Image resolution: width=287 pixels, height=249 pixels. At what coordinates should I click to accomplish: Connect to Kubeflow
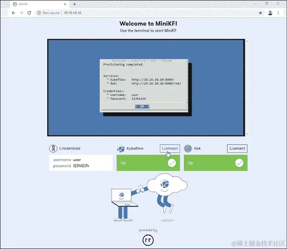(x=170, y=148)
